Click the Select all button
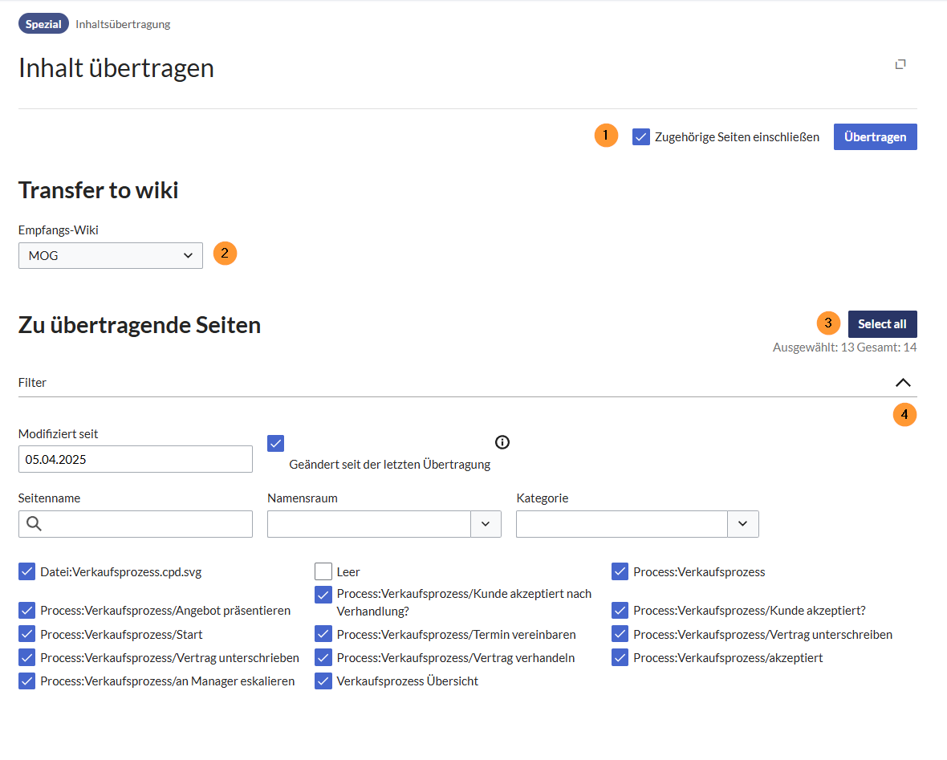This screenshot has height=760, width=947. click(882, 324)
